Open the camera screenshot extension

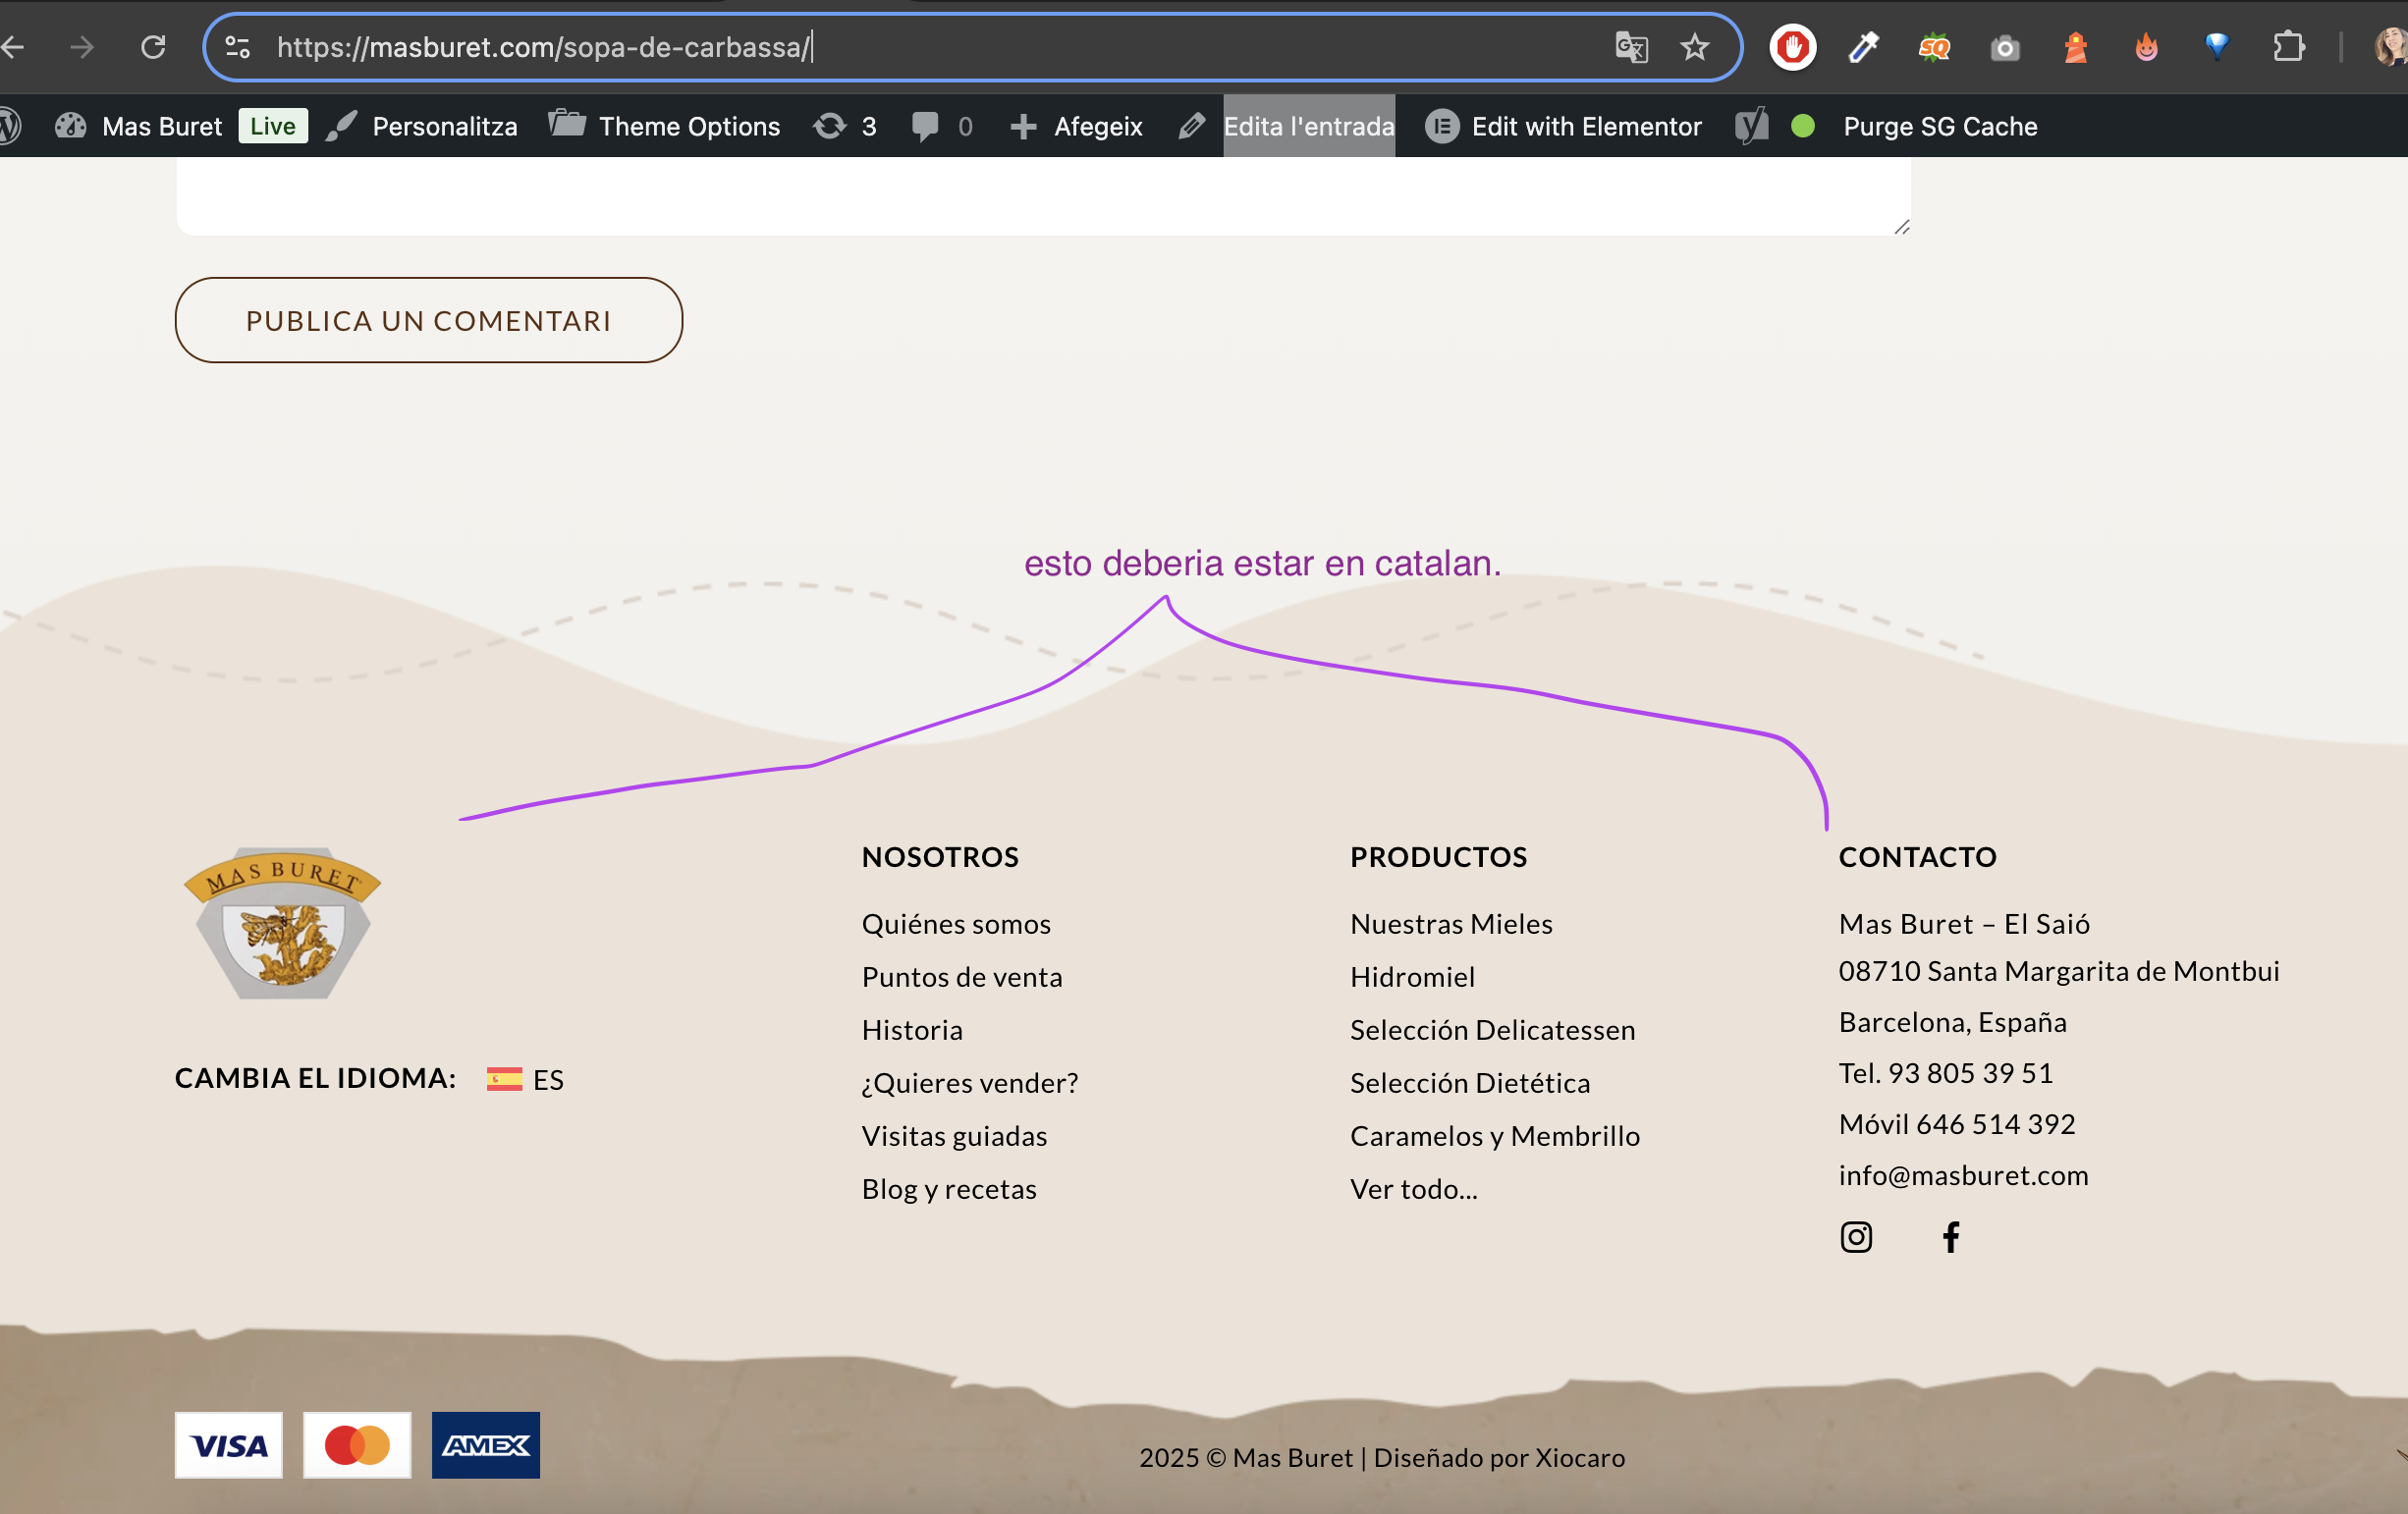(x=2005, y=47)
